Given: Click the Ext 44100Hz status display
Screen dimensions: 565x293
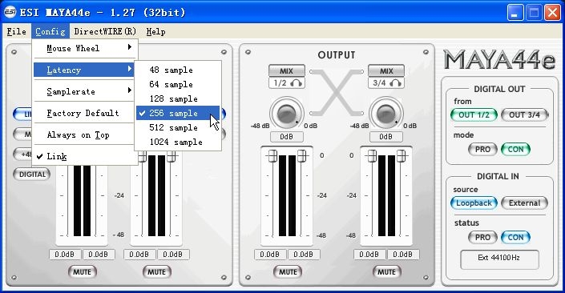Looking at the screenshot, I should 499,259.
